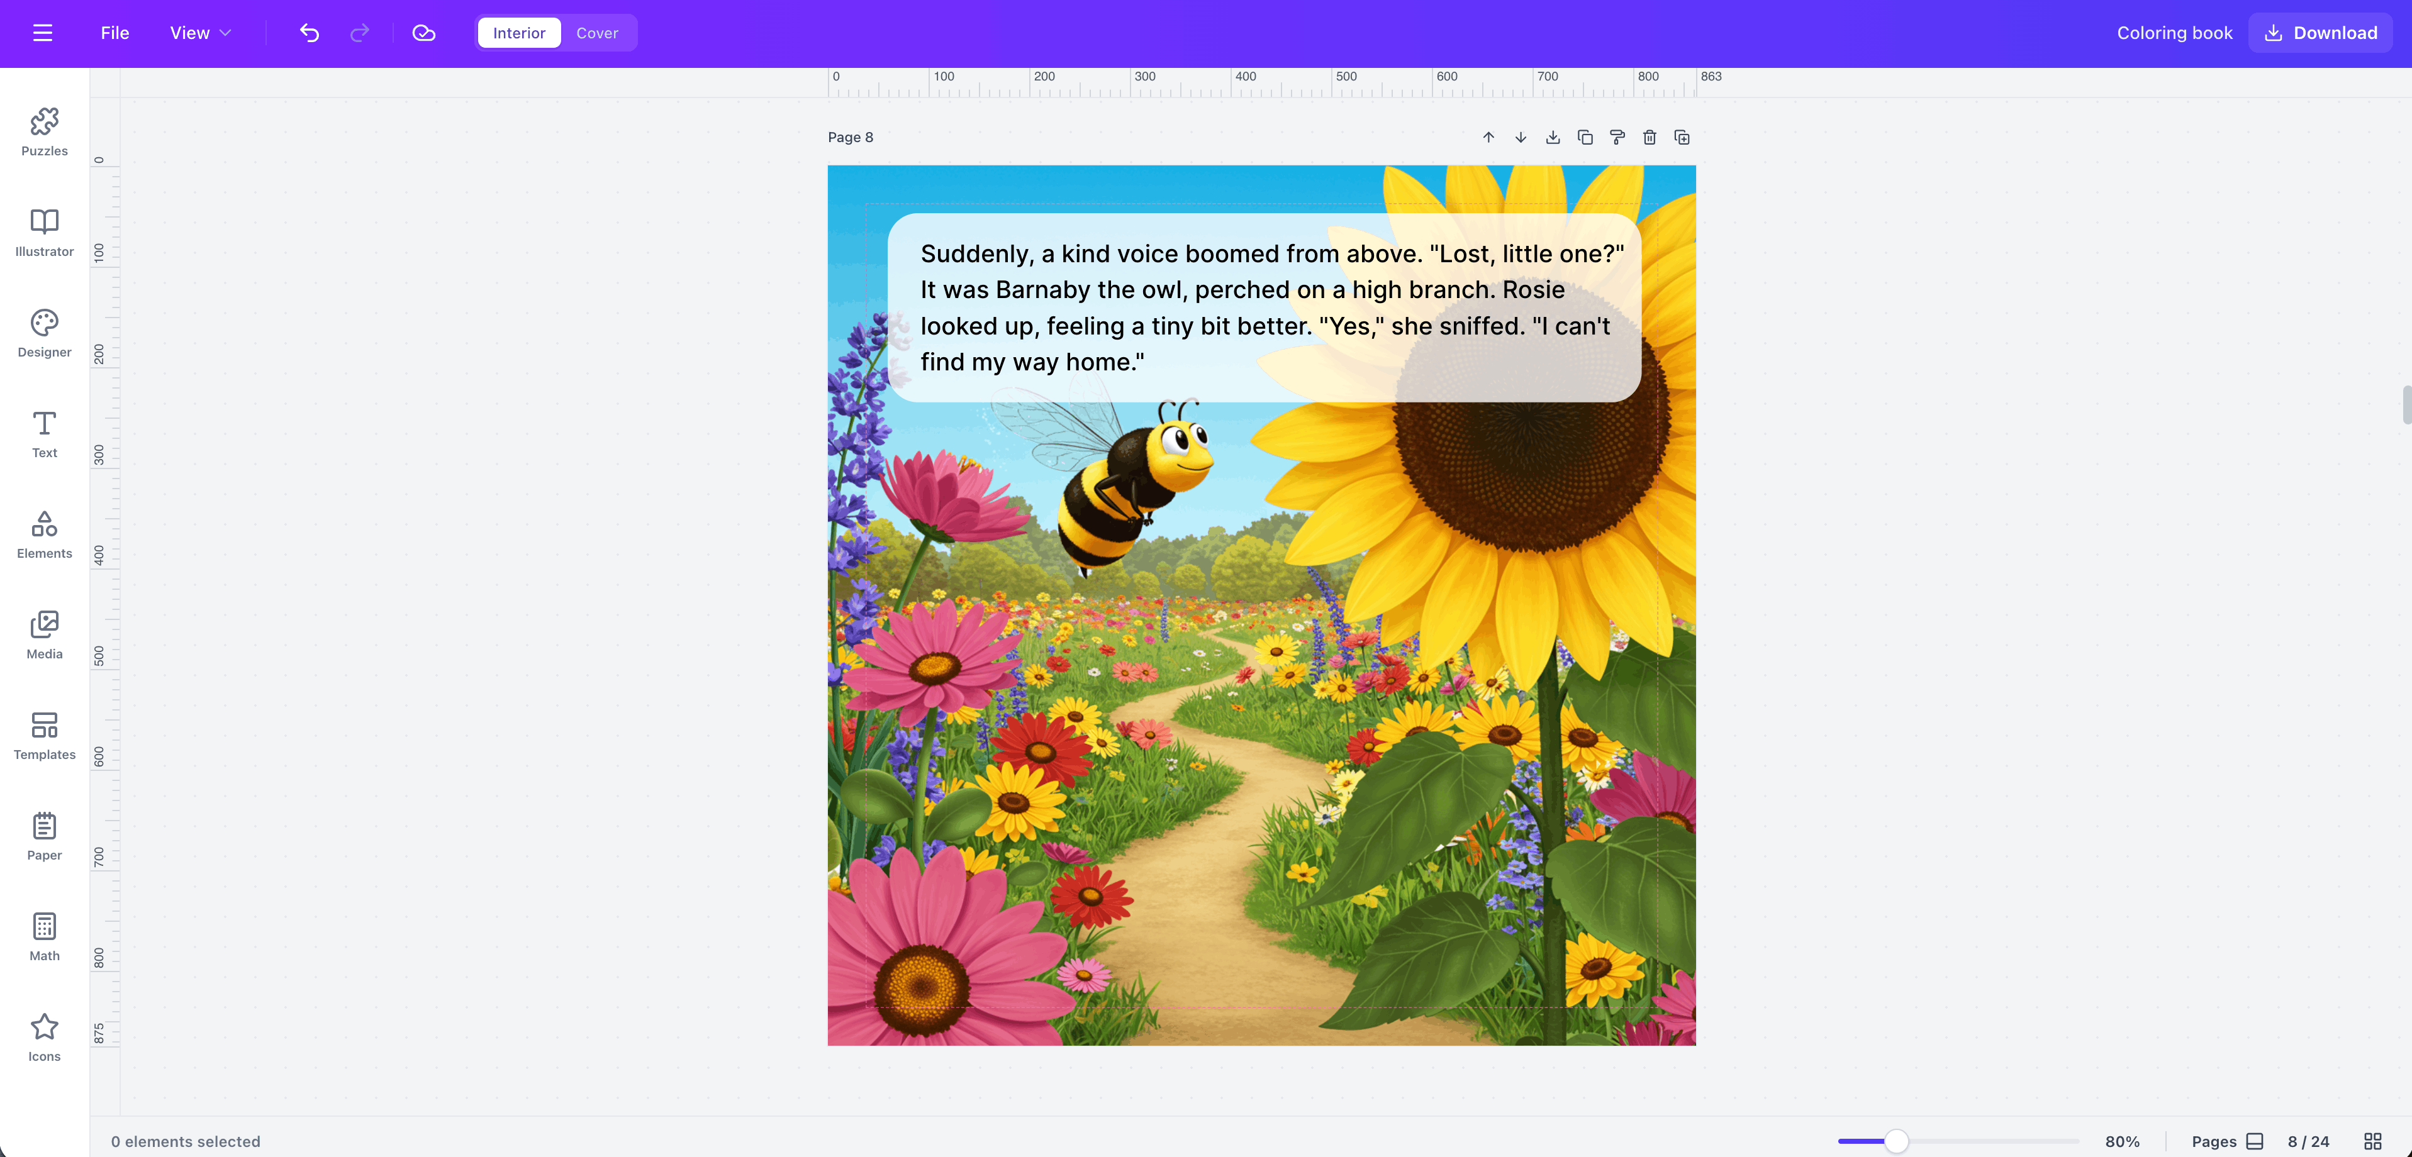The width and height of the screenshot is (2412, 1157).
Task: Open the hamburger menu
Action: click(42, 33)
